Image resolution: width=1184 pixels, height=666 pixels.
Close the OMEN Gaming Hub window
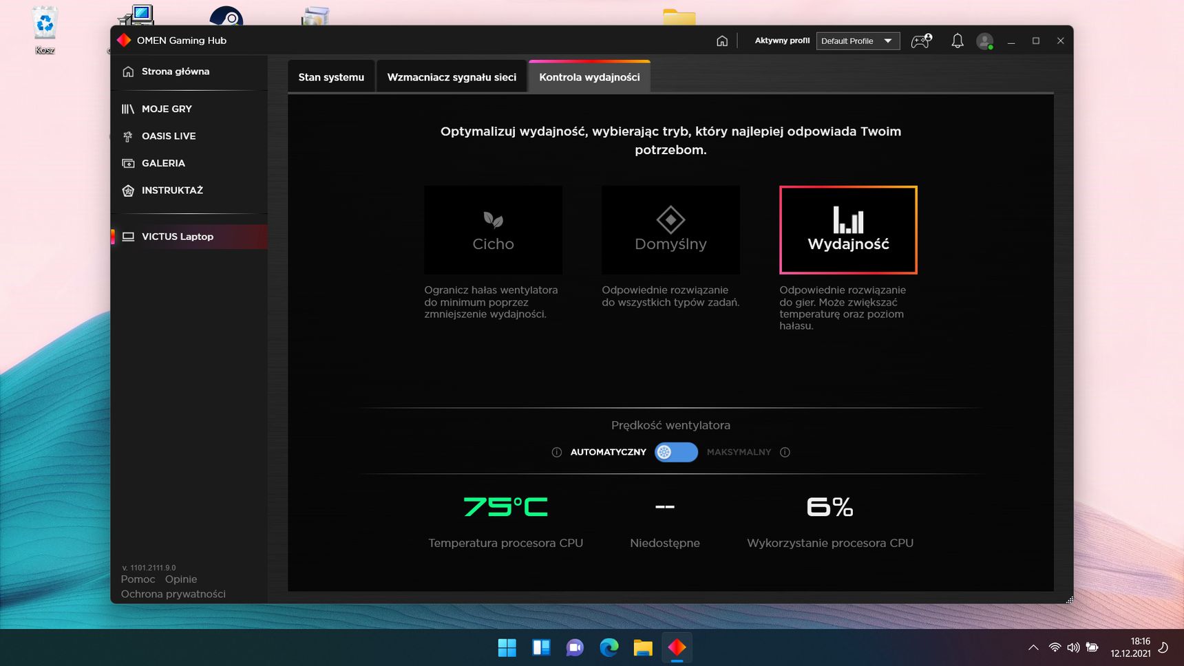pos(1061,41)
